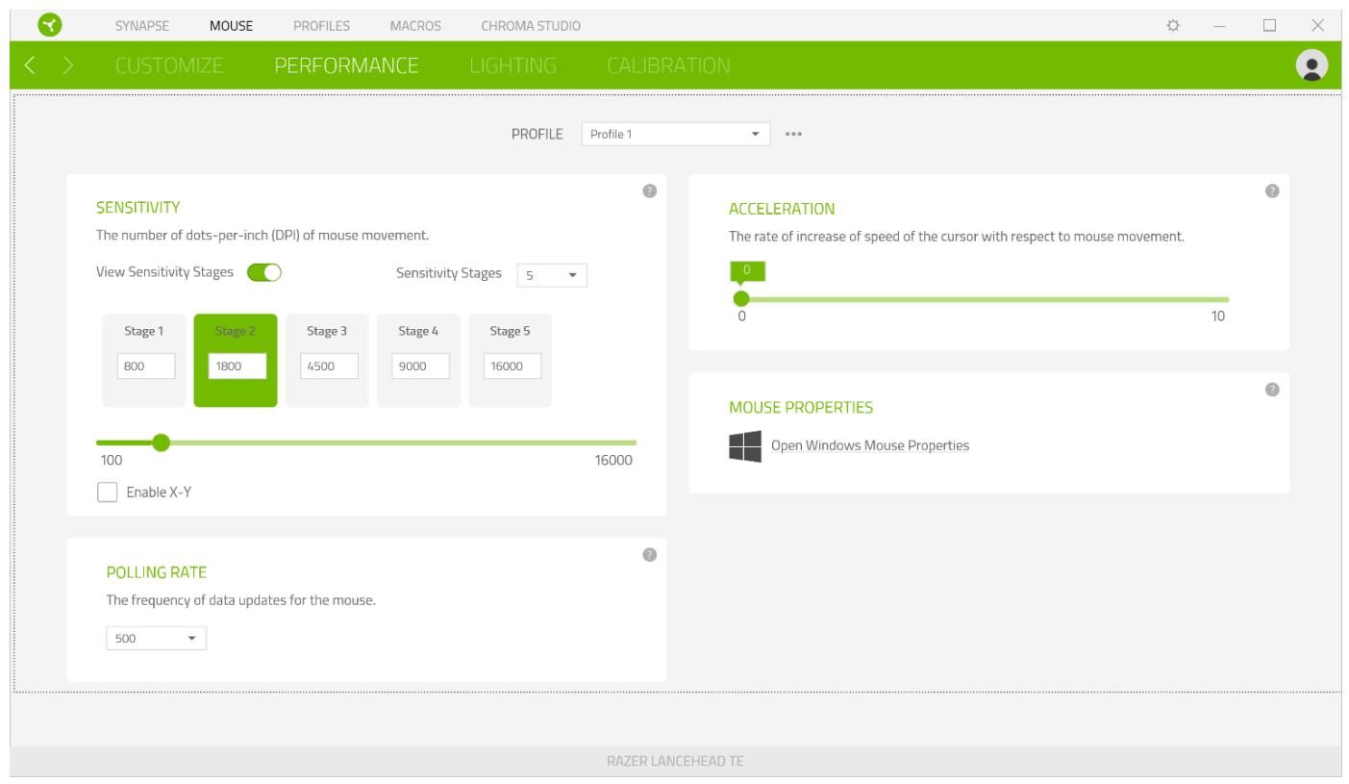The width and height of the screenshot is (1349, 784).
Task: Select the Stage 2 card
Action: pyautogui.click(x=236, y=361)
